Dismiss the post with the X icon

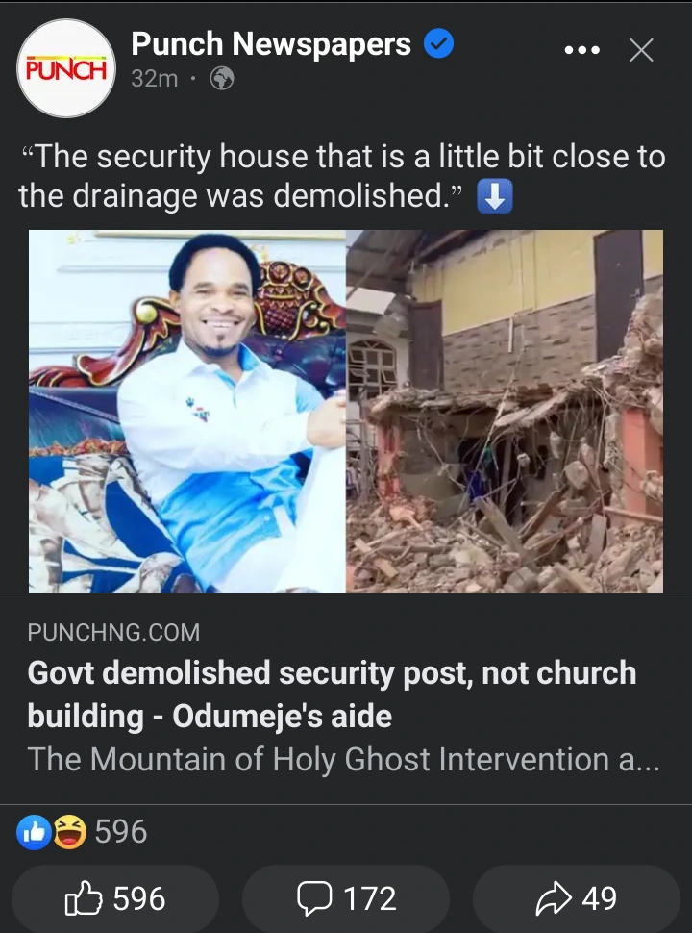coord(641,50)
